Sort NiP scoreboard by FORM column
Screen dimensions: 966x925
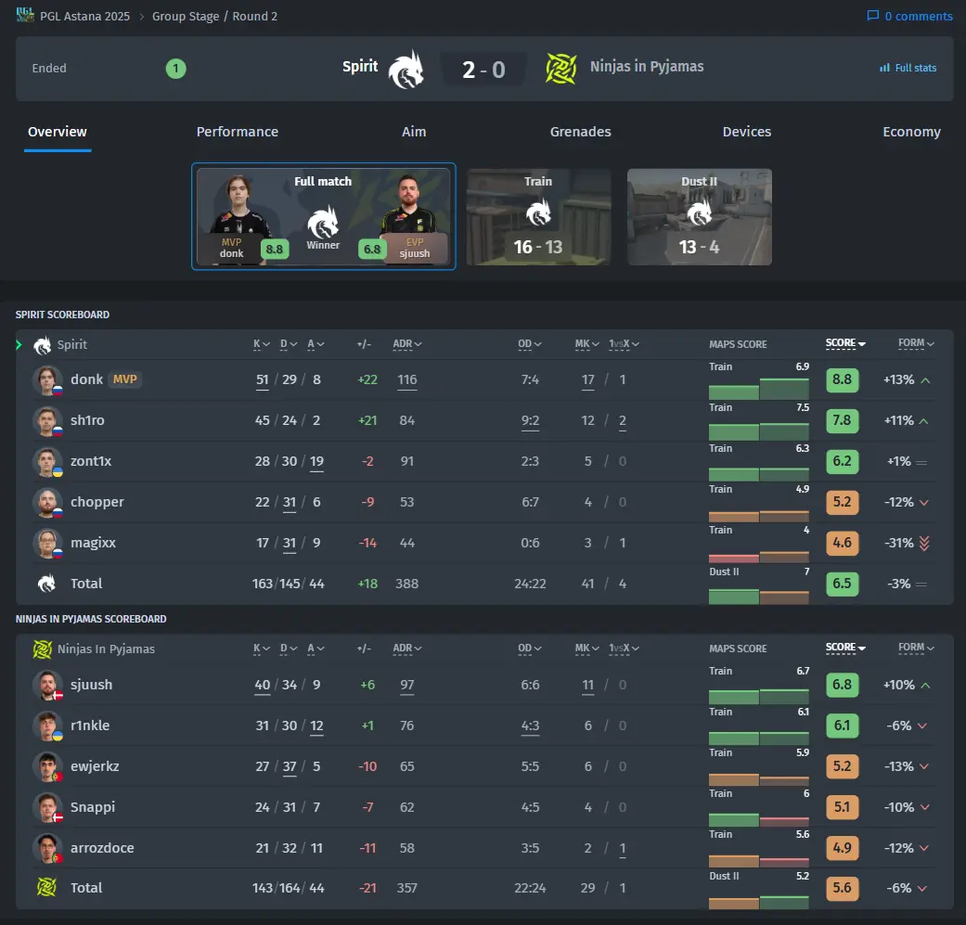(x=916, y=648)
